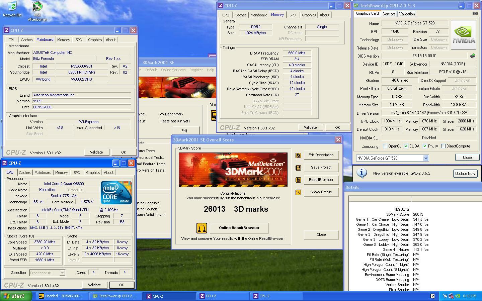The height and width of the screenshot is (301, 482).
Task: Click the 26013 3D marks score text
Action: tap(236, 209)
